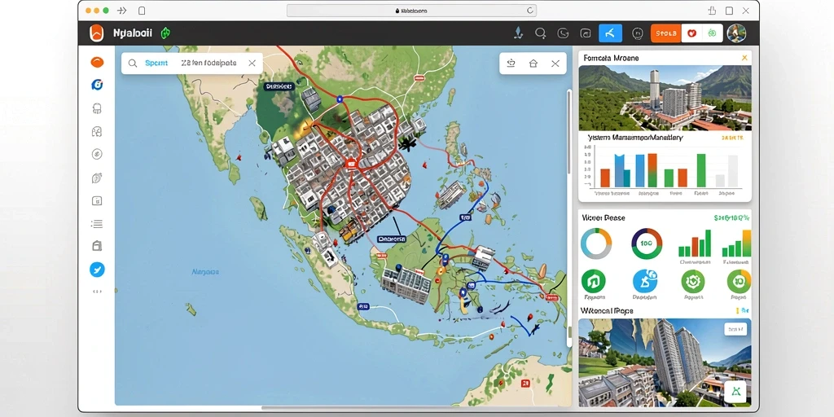
Task: Click the browser share icon
Action: (x=712, y=11)
